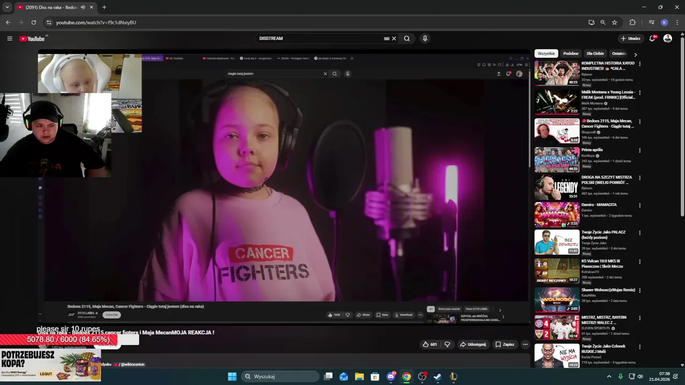Open options for DROGA NA SZCZYT video
This screenshot has width=685, height=385.
[x=640, y=178]
